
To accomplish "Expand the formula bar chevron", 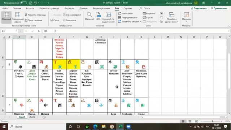I will (228, 31).
